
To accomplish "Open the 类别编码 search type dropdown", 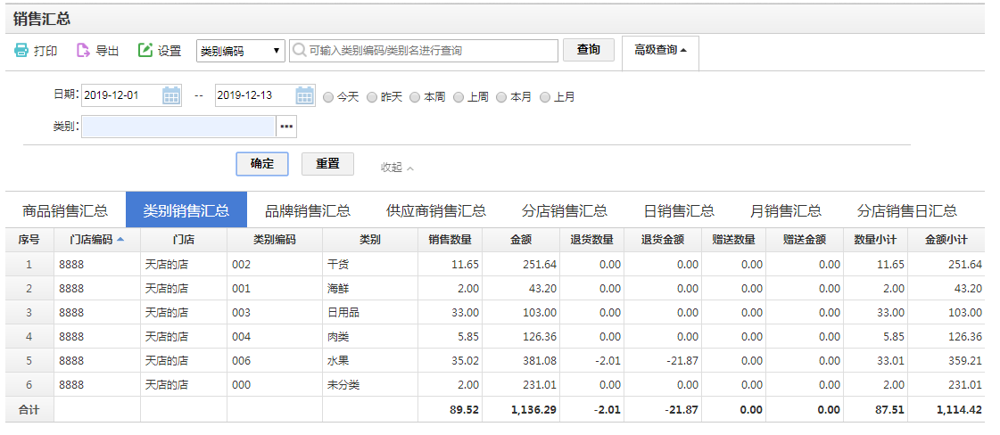I will coord(240,51).
